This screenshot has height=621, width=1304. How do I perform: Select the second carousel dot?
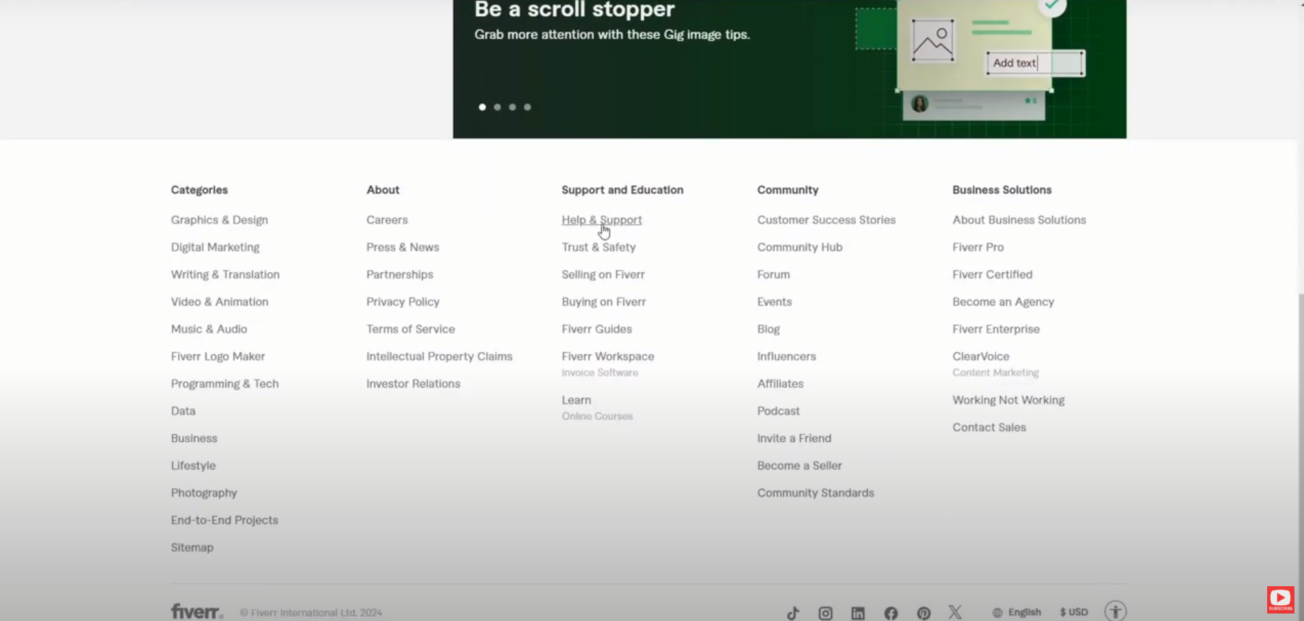[x=497, y=107]
